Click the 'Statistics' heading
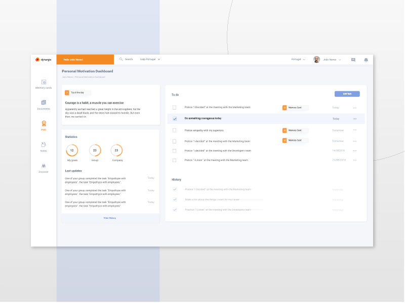This screenshot has height=303, width=405. [71, 137]
